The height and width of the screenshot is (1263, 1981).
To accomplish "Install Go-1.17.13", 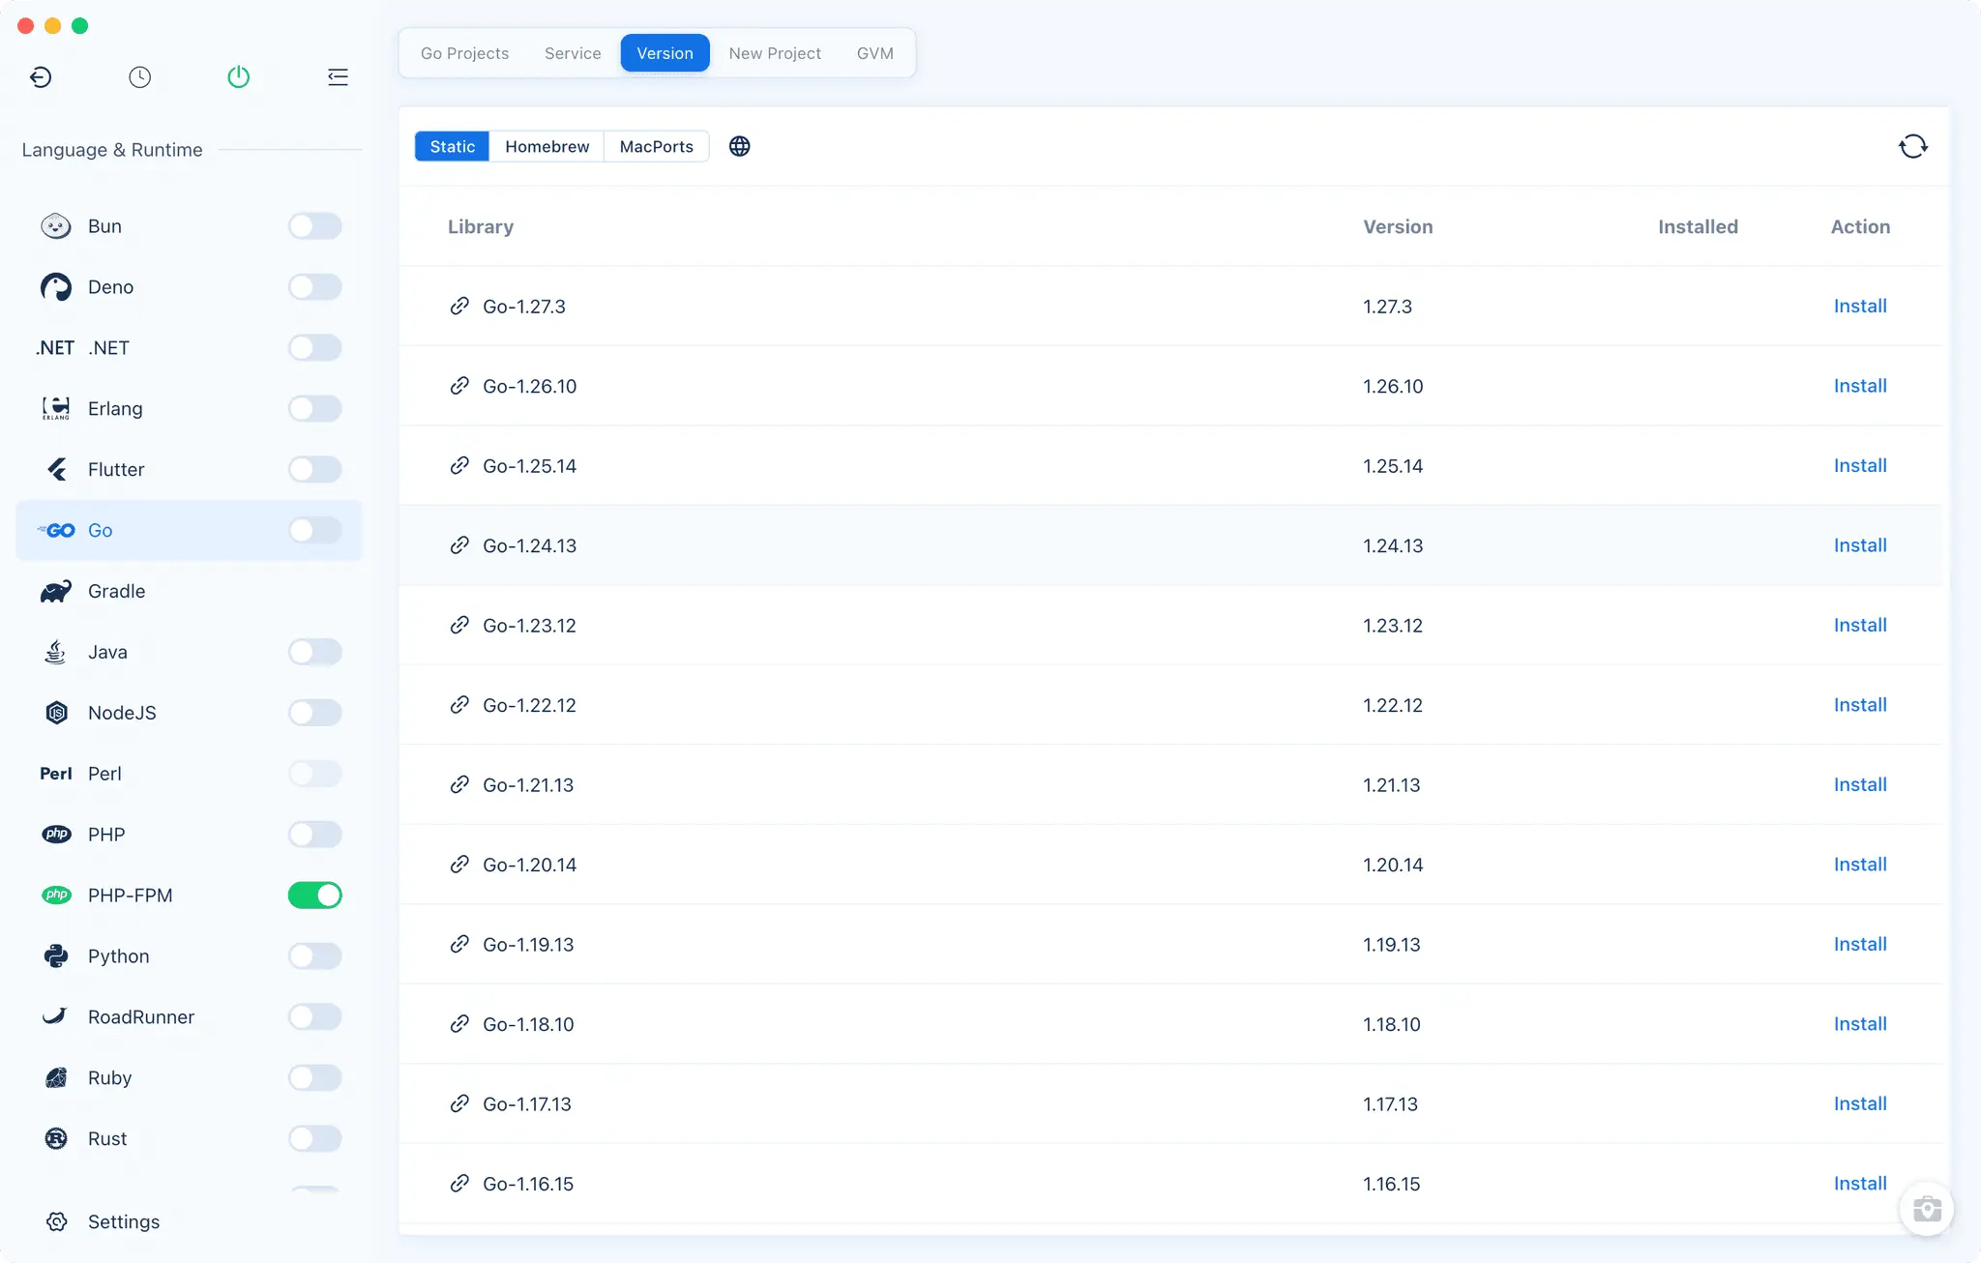I will 1860,1103.
